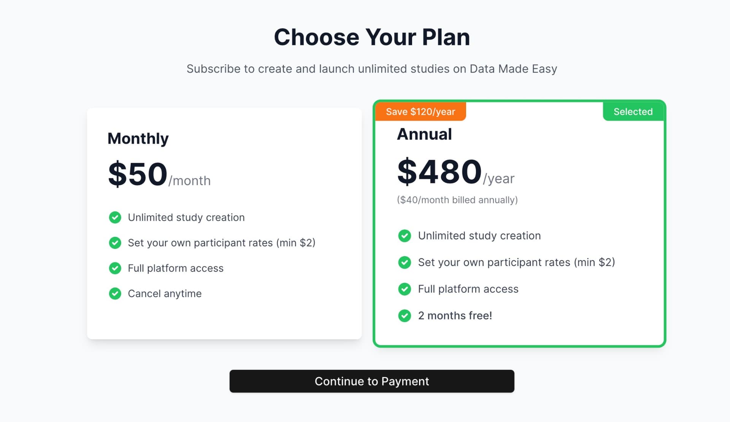
Task: Click the checkmark beside 'Set your own participant rates' on Annual
Action: 405,262
